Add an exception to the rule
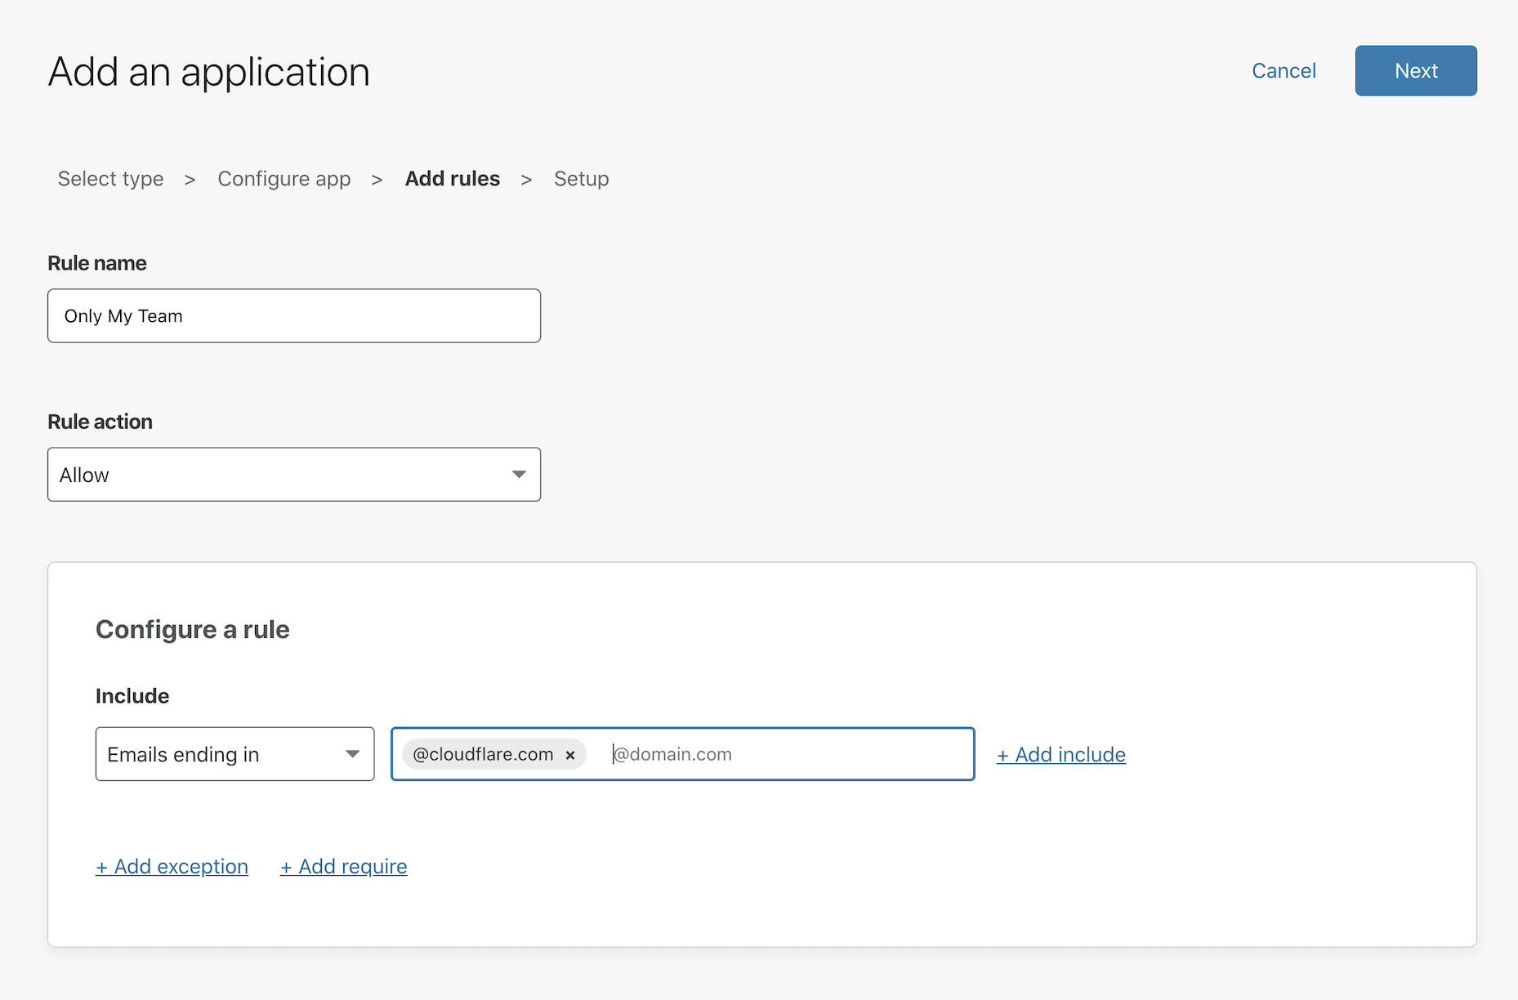Image resolution: width=1518 pixels, height=1000 pixels. [x=172, y=866]
